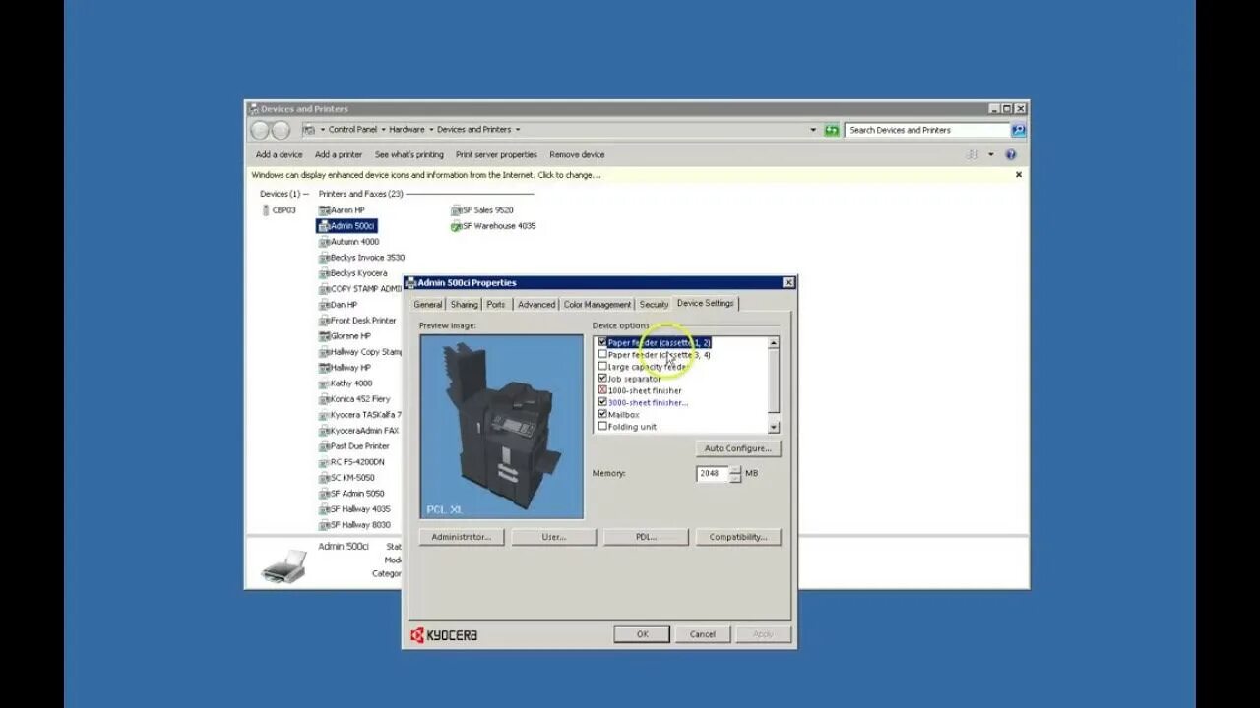Toggle Paper feeder (cassette 1, 2) checkbox
This screenshot has width=1260, height=708.
click(602, 342)
